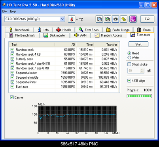The image size is (159, 147).
Task: Toggle Random seek / size 8 MB checkbox
Action: point(12,68)
